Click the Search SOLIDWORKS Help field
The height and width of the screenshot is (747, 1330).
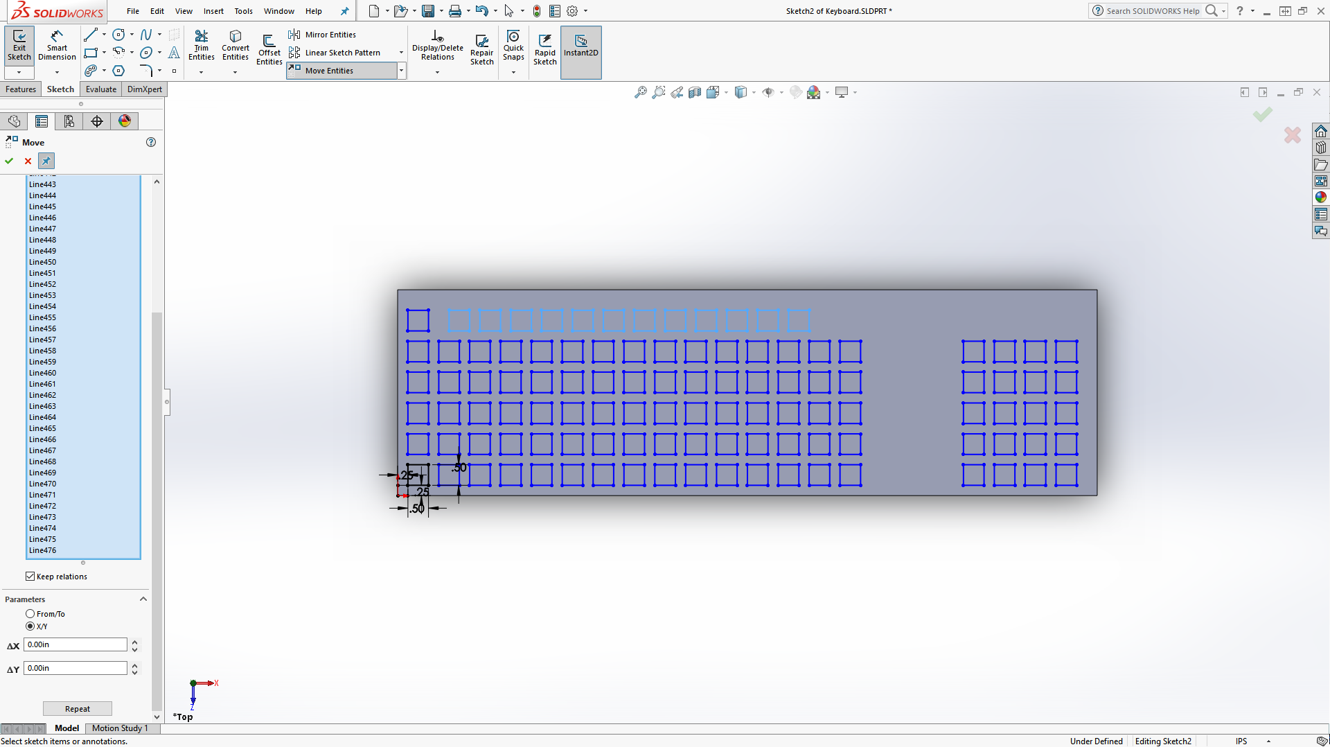pos(1153,11)
